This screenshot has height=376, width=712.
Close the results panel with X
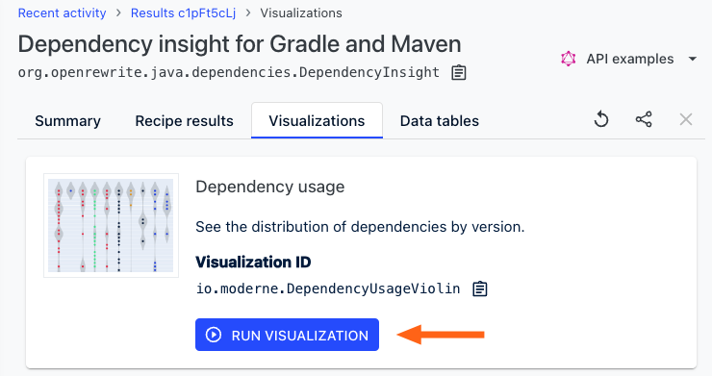click(x=686, y=120)
